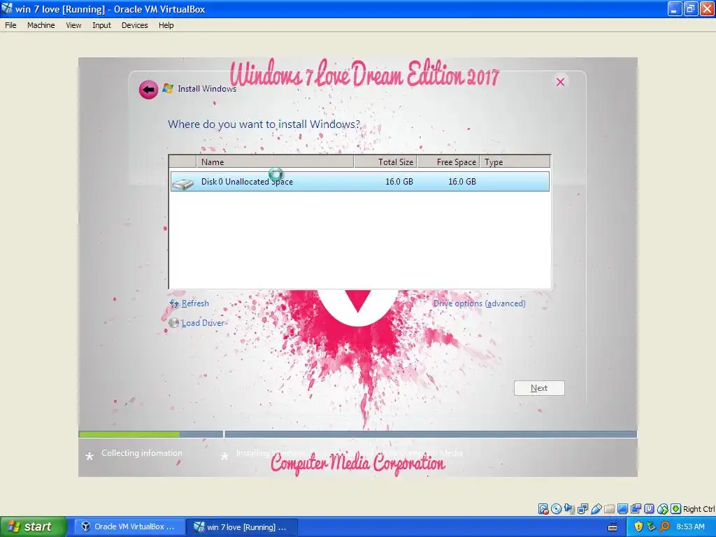The width and height of the screenshot is (716, 537).
Task: Click the 16.0 GB Free Space value
Action: 461,182
